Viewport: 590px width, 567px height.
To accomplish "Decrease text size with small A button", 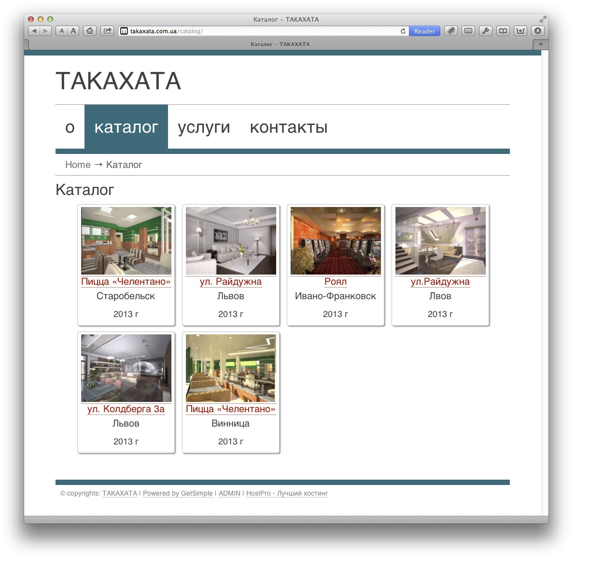I will coord(62,31).
